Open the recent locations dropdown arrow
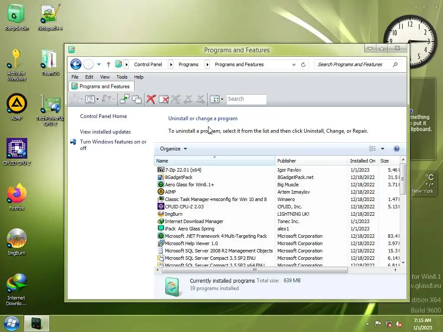Screen dimensions: 443x332 point(99,64)
